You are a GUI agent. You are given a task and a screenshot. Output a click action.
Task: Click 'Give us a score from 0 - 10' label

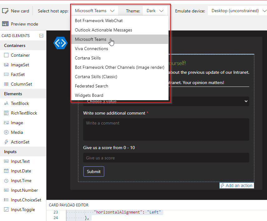[109, 148]
